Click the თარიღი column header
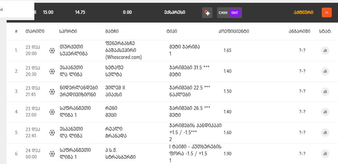The image size is (338, 164). [x=35, y=31]
